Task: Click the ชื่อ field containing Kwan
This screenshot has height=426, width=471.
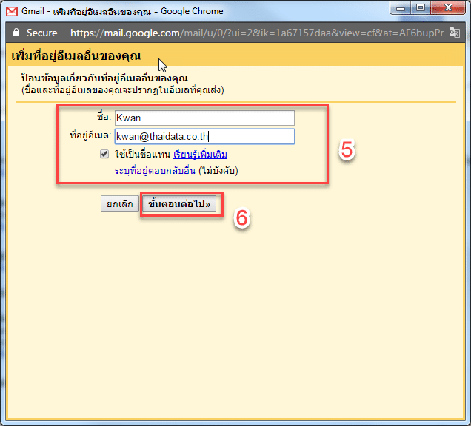Action: [204, 118]
